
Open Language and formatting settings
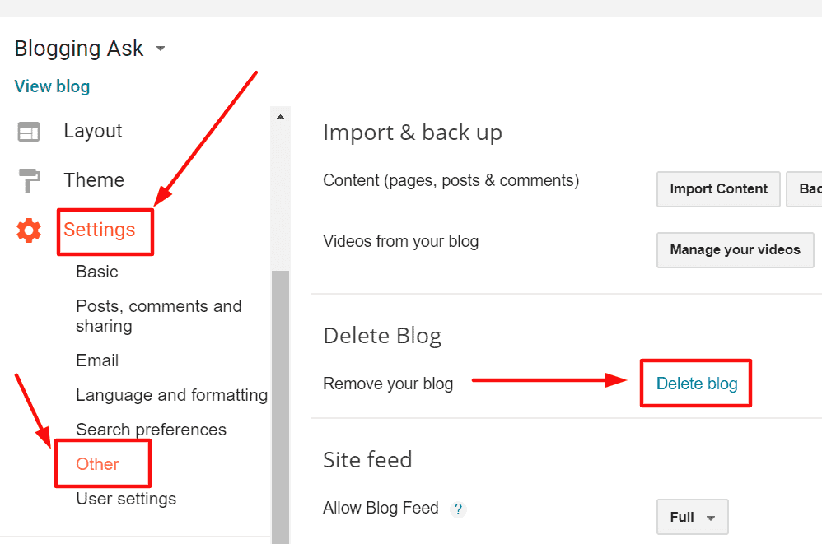pyautogui.click(x=172, y=395)
